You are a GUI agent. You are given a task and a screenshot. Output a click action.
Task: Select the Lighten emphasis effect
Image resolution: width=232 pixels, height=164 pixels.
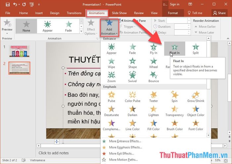(x=153, y=111)
